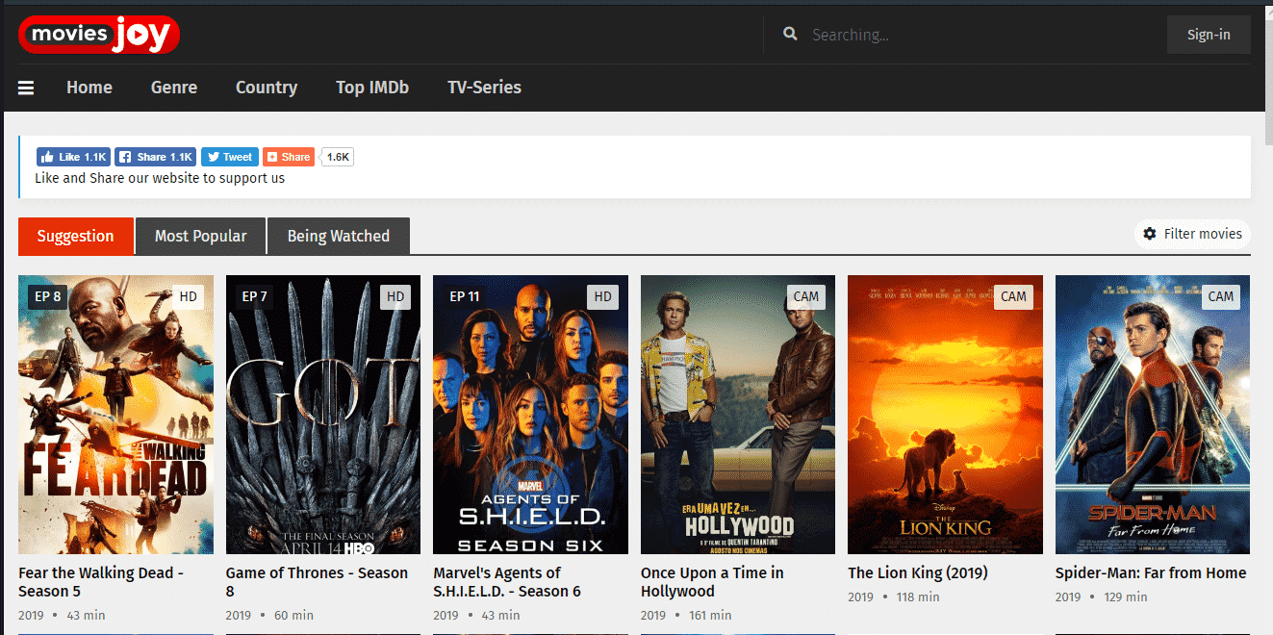Click '161 min' under Once Upon a Time
The image size is (1273, 635).
pos(710,616)
